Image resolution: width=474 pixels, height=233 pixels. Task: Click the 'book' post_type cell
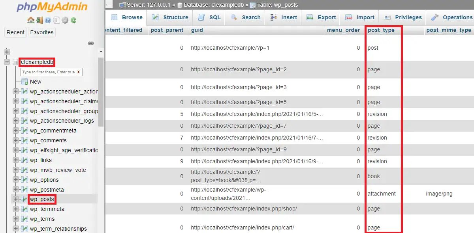click(374, 176)
